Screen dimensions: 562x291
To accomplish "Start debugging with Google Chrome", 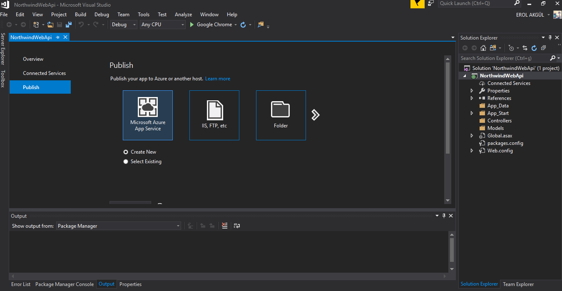I will tap(211, 25).
